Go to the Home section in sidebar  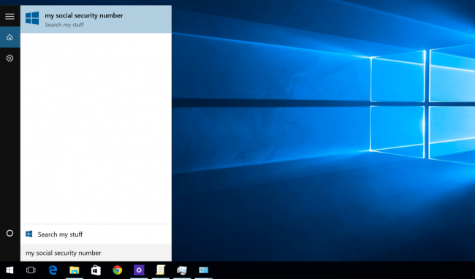coord(9,37)
